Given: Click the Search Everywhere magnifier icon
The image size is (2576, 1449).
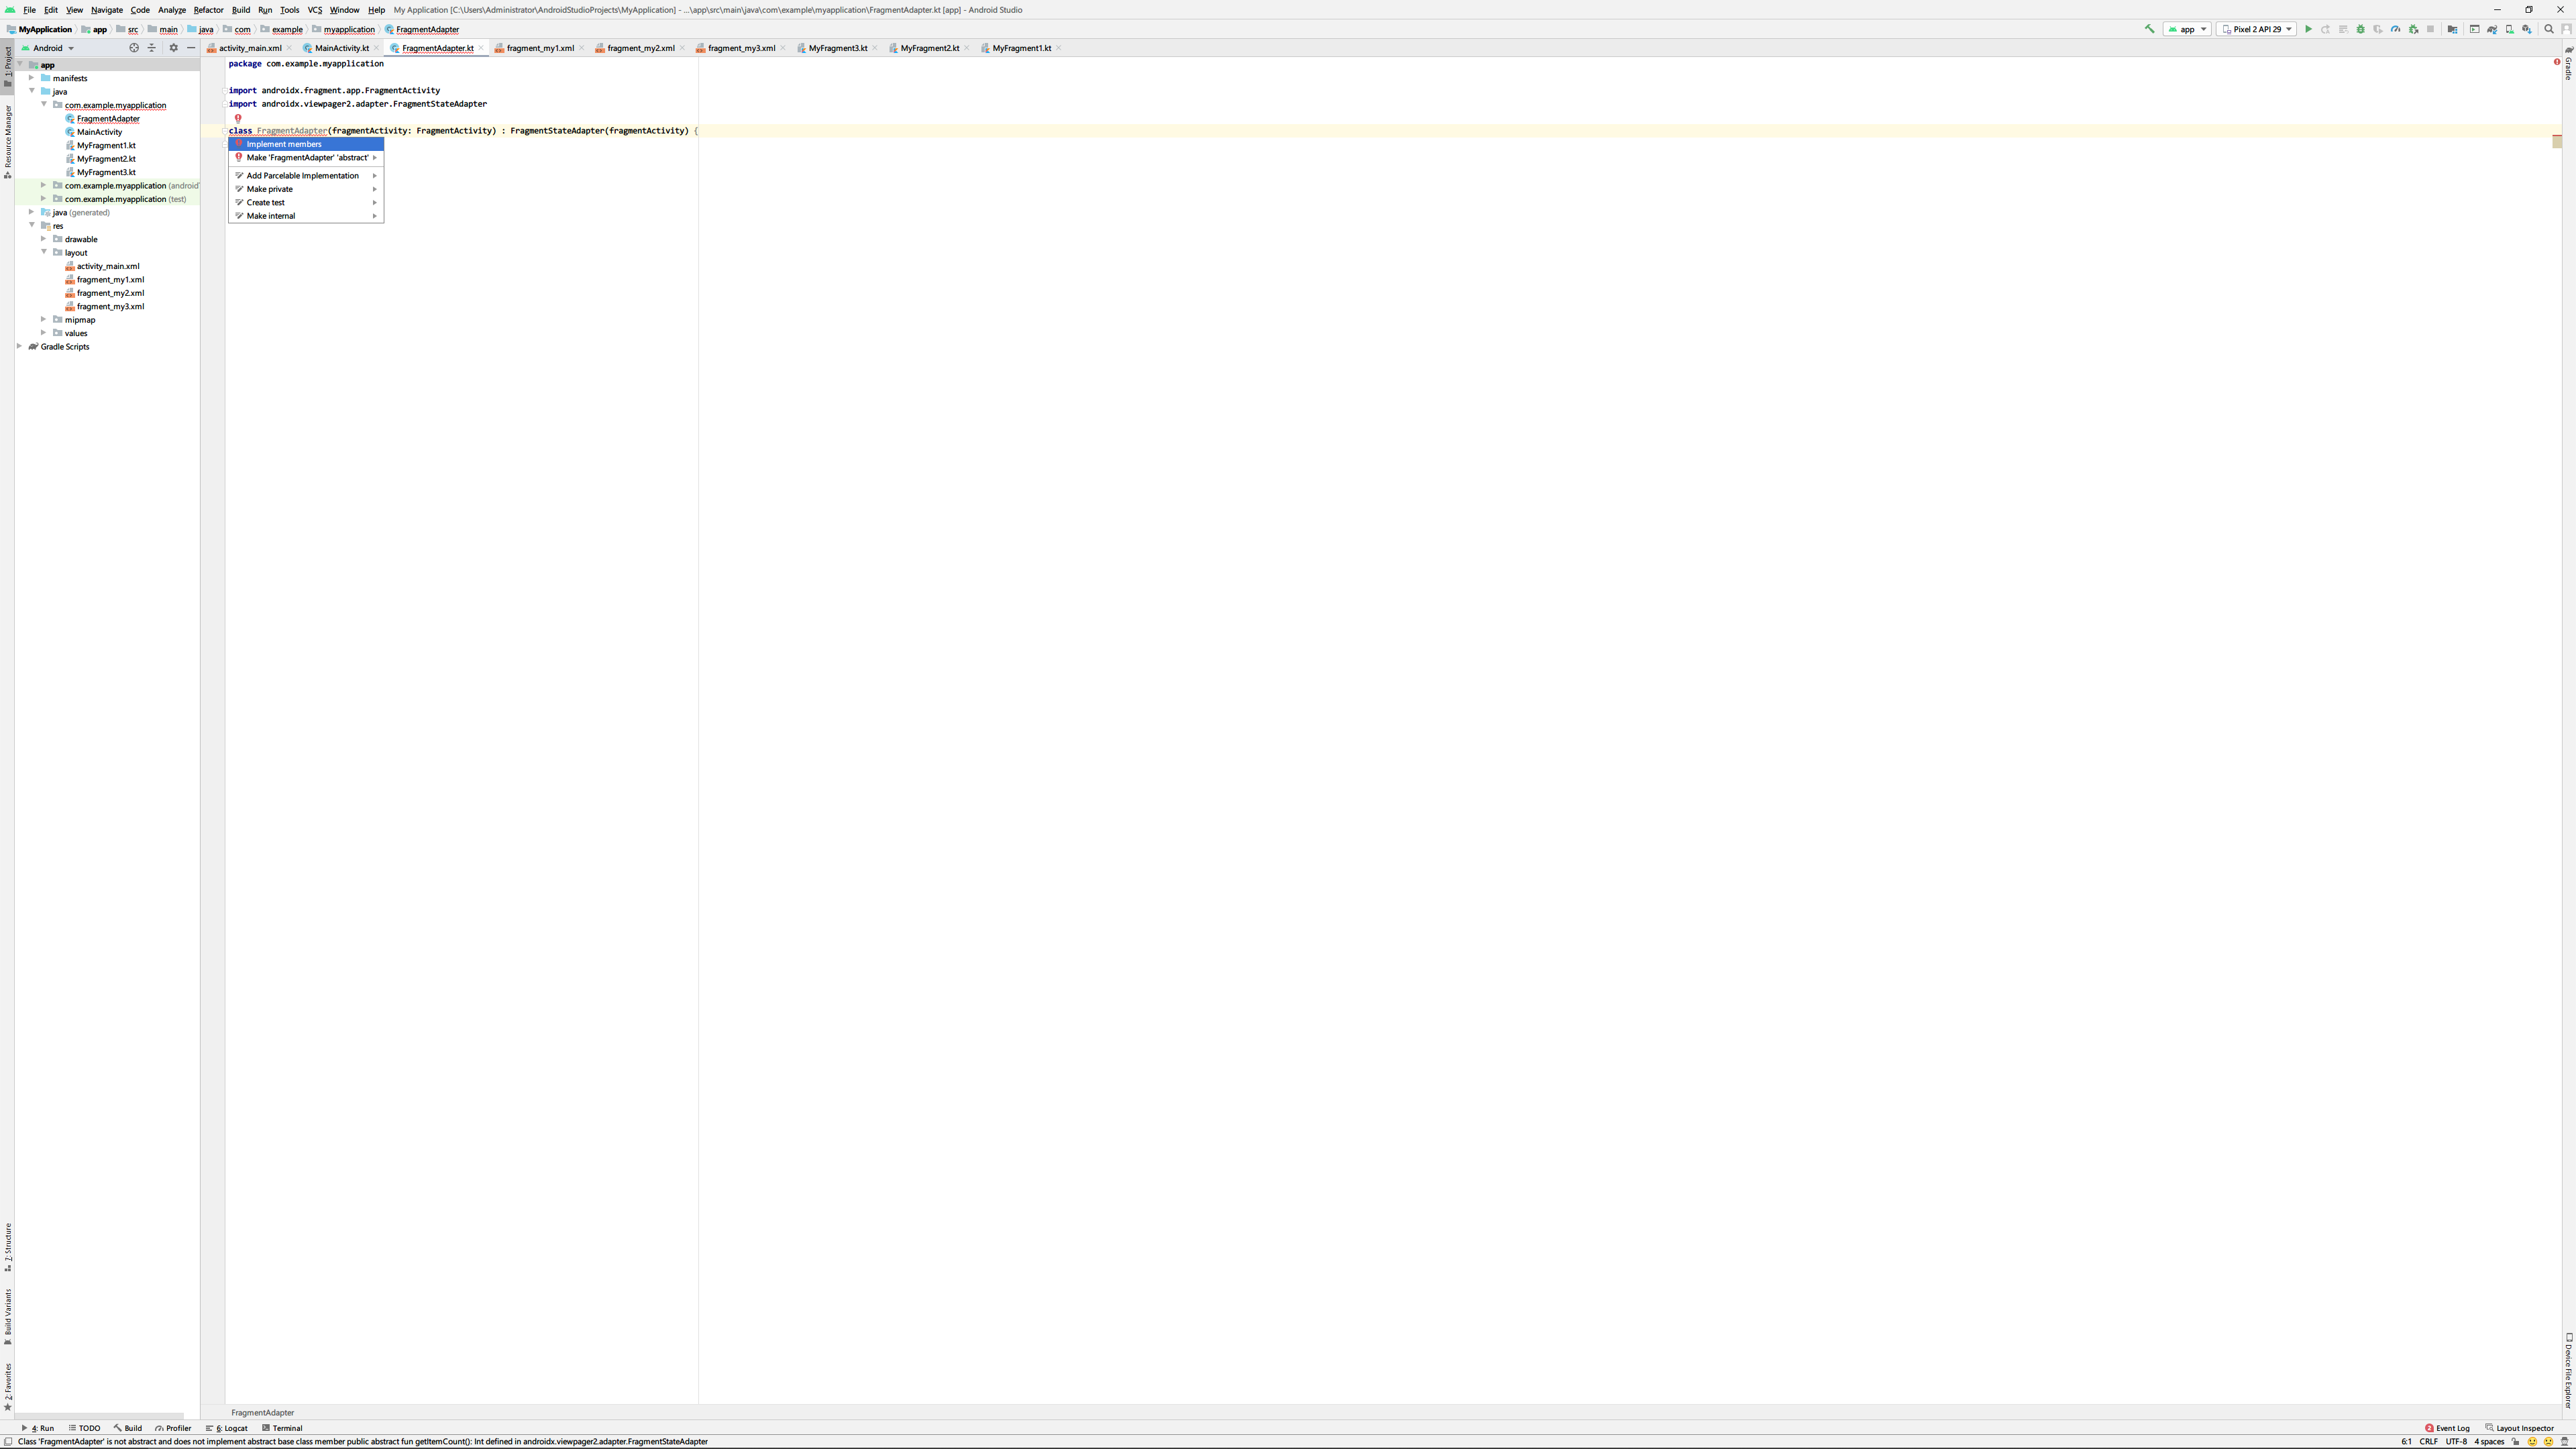Looking at the screenshot, I should [x=2549, y=29].
